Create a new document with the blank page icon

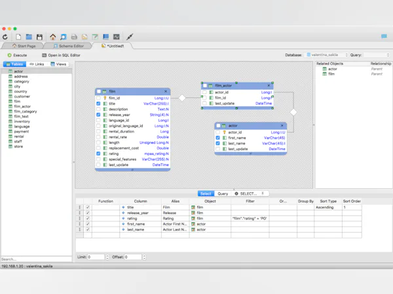click(x=19, y=37)
